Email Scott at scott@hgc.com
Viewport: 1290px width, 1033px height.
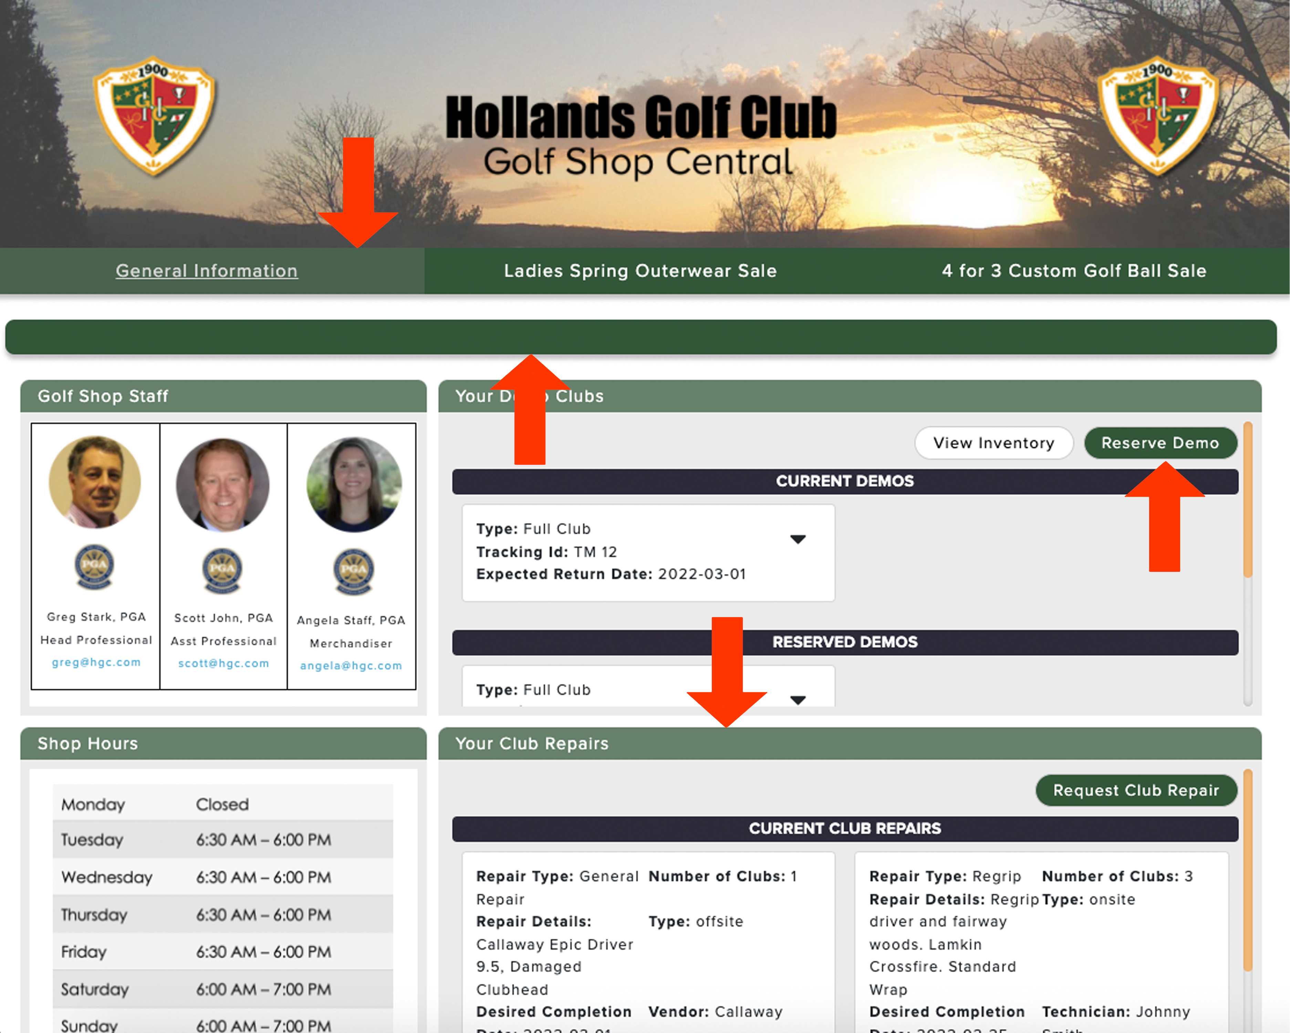click(223, 663)
